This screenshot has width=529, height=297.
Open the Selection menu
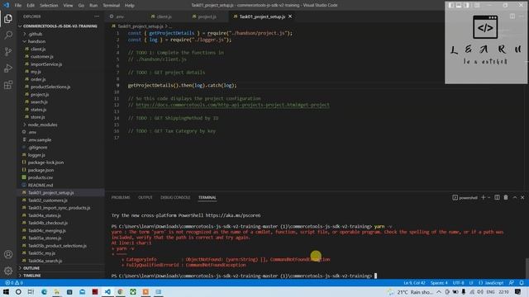[x=49, y=5]
